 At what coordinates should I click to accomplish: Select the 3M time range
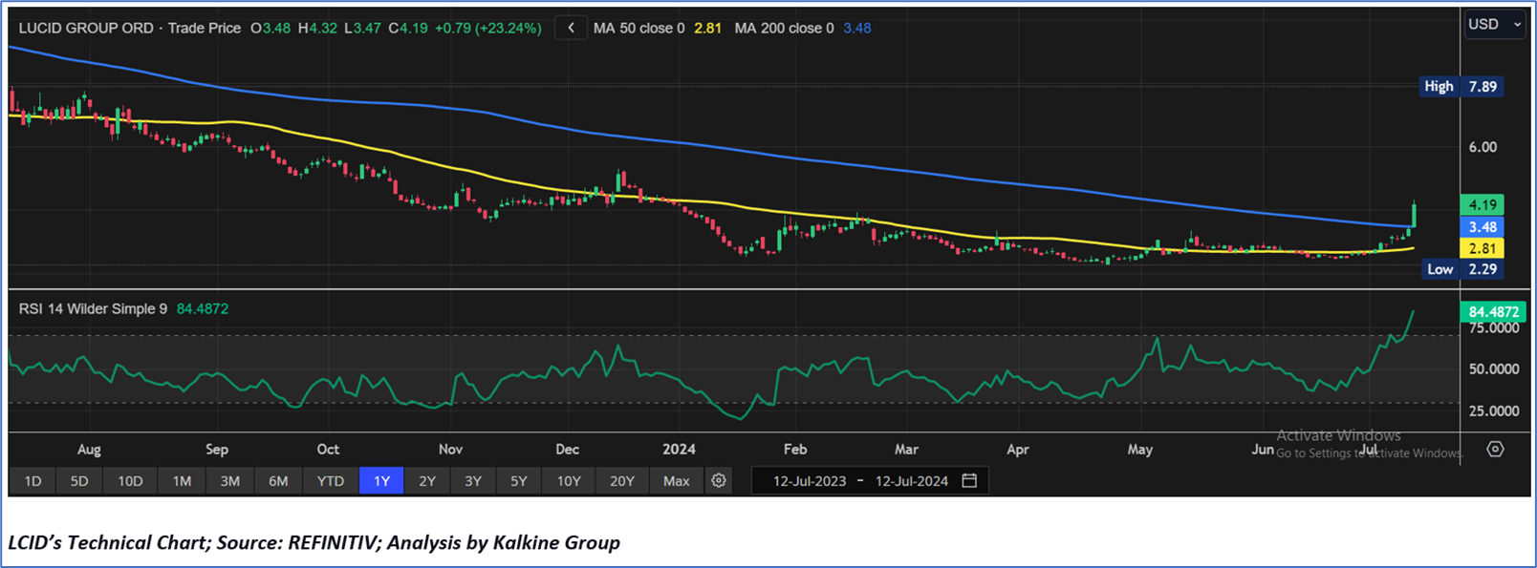point(230,481)
